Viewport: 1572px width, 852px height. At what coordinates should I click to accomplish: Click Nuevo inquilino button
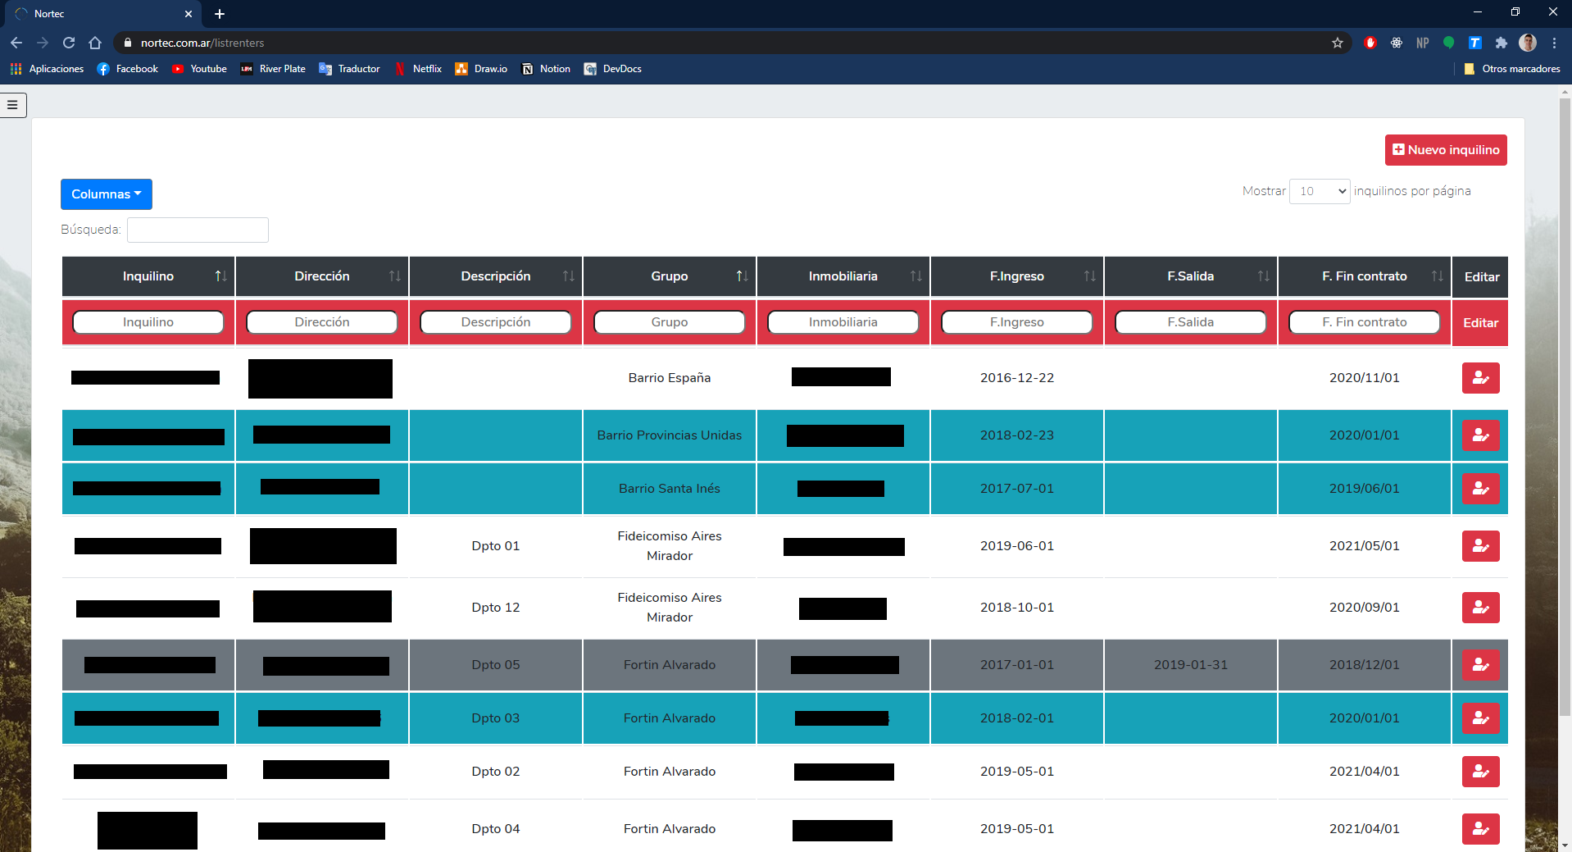[1446, 150]
